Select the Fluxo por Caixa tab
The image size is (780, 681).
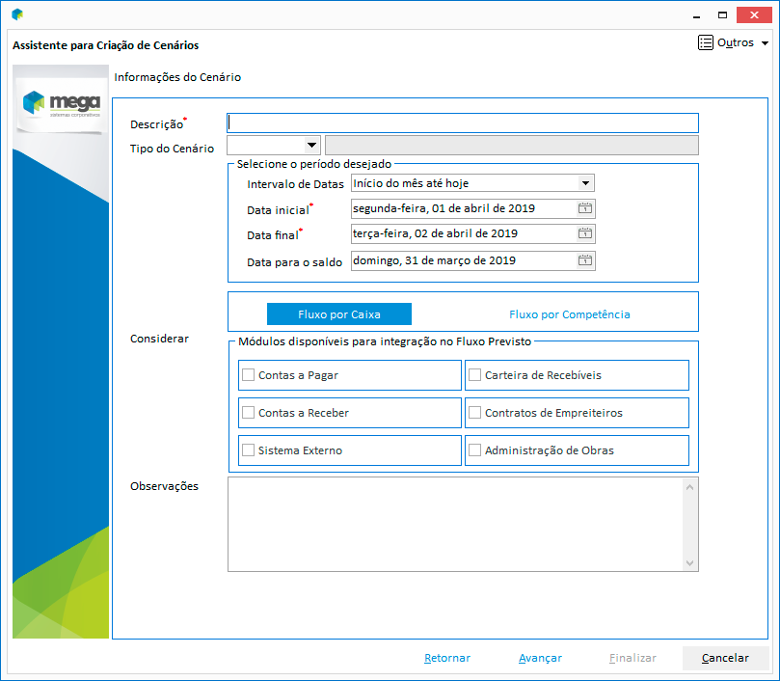339,313
